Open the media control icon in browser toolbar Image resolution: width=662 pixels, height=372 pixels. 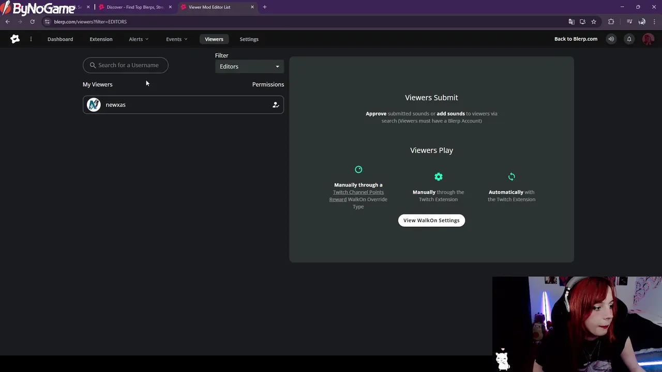coord(629,22)
